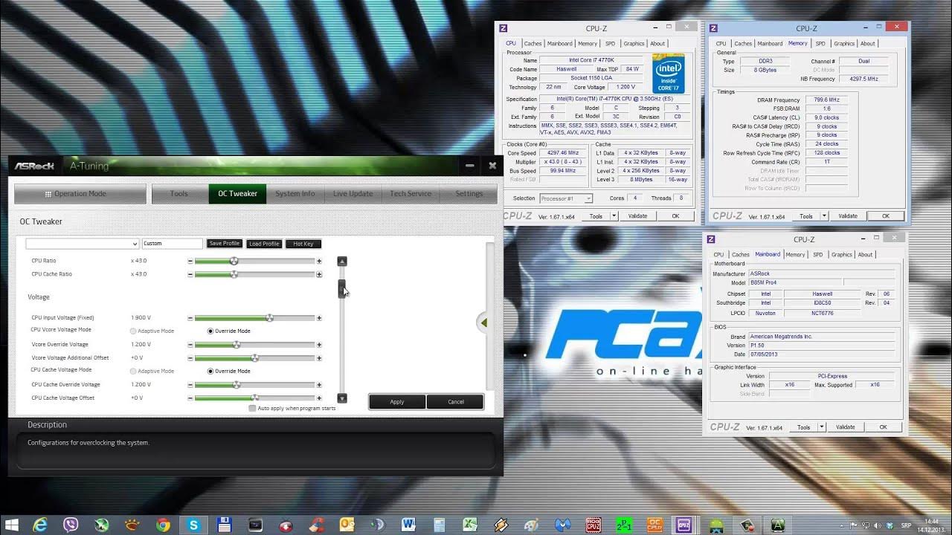Click plus icon for CPU Cache Voltage Offset
The height and width of the screenshot is (535, 952).
coord(319,398)
